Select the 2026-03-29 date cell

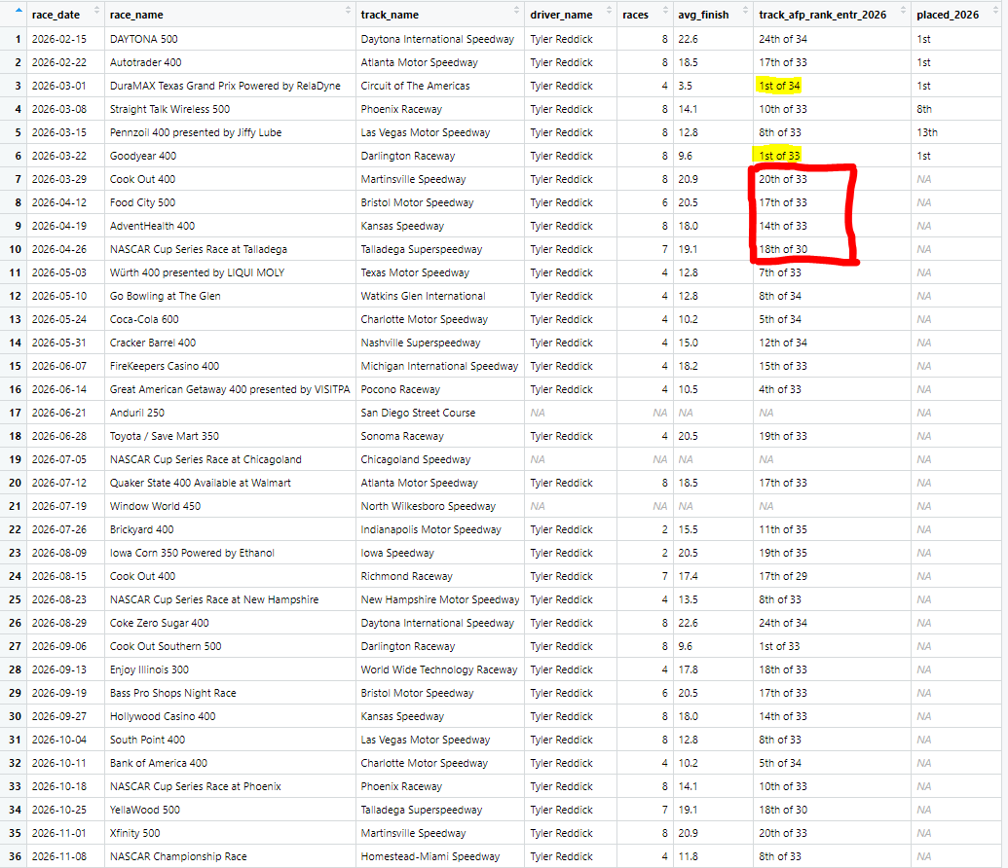tap(65, 179)
